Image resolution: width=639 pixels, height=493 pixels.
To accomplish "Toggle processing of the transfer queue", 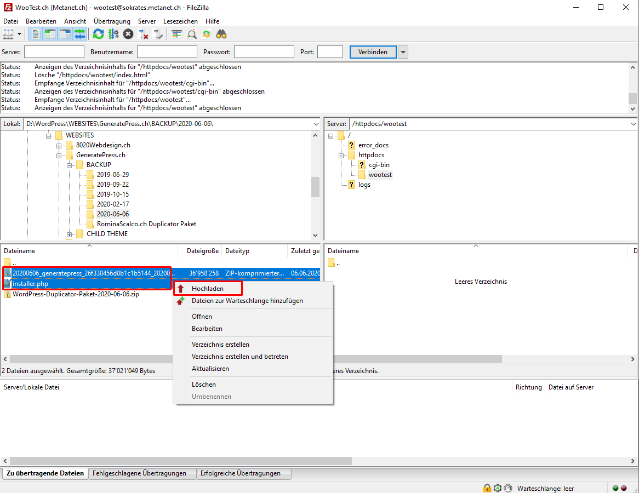I will [x=113, y=34].
